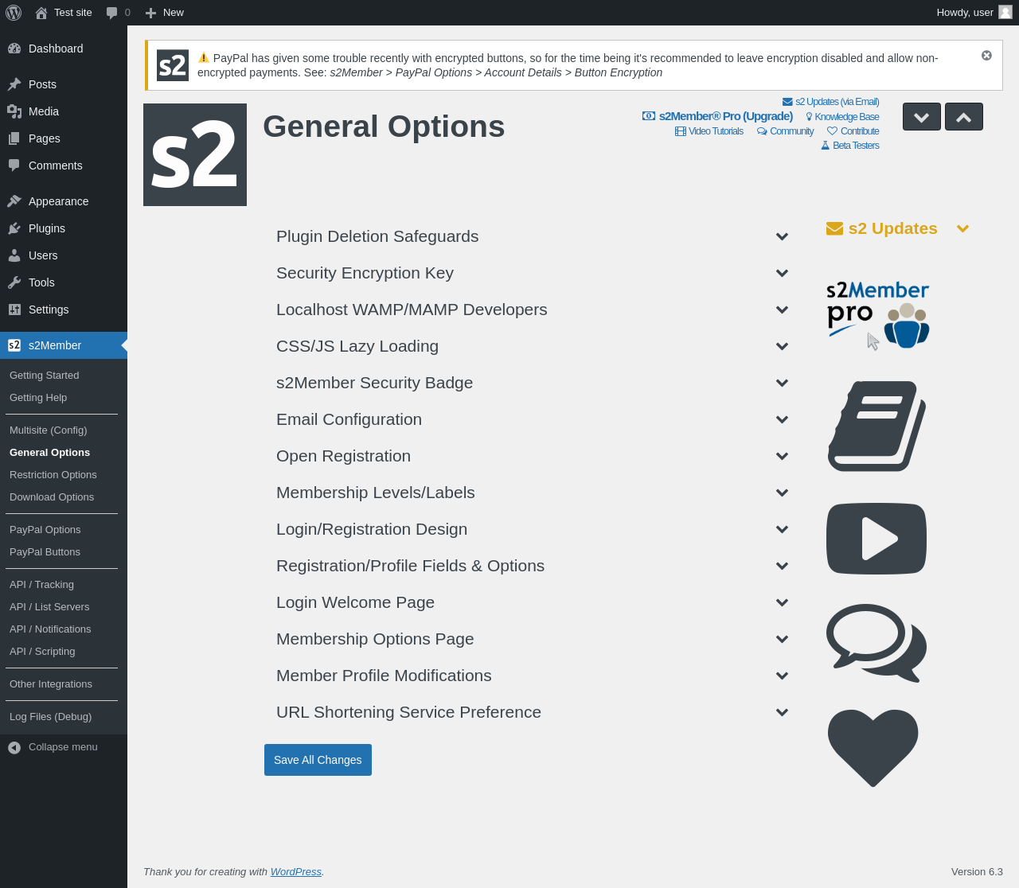Viewport: 1019px width, 888px height.
Task: Open the Test site home link
Action: pyautogui.click(x=64, y=13)
